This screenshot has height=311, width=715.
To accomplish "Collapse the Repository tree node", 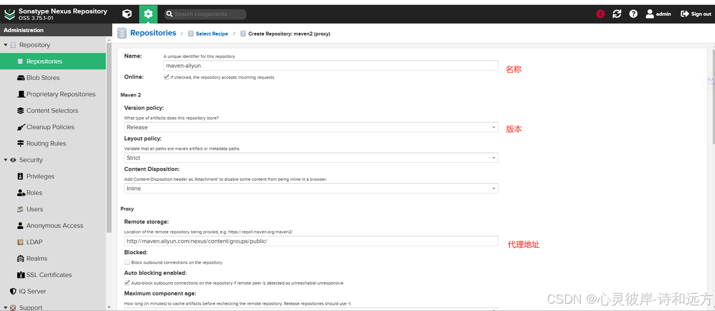I will 6,45.
